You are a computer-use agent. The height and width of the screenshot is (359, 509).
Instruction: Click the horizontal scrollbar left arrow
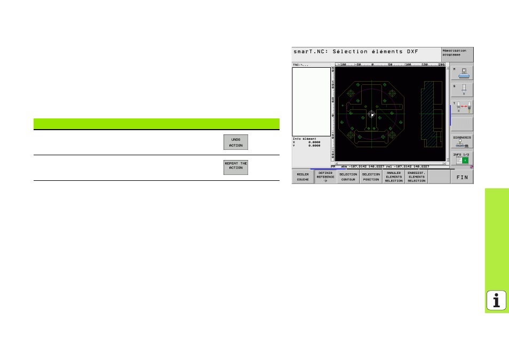pyautogui.click(x=337, y=164)
